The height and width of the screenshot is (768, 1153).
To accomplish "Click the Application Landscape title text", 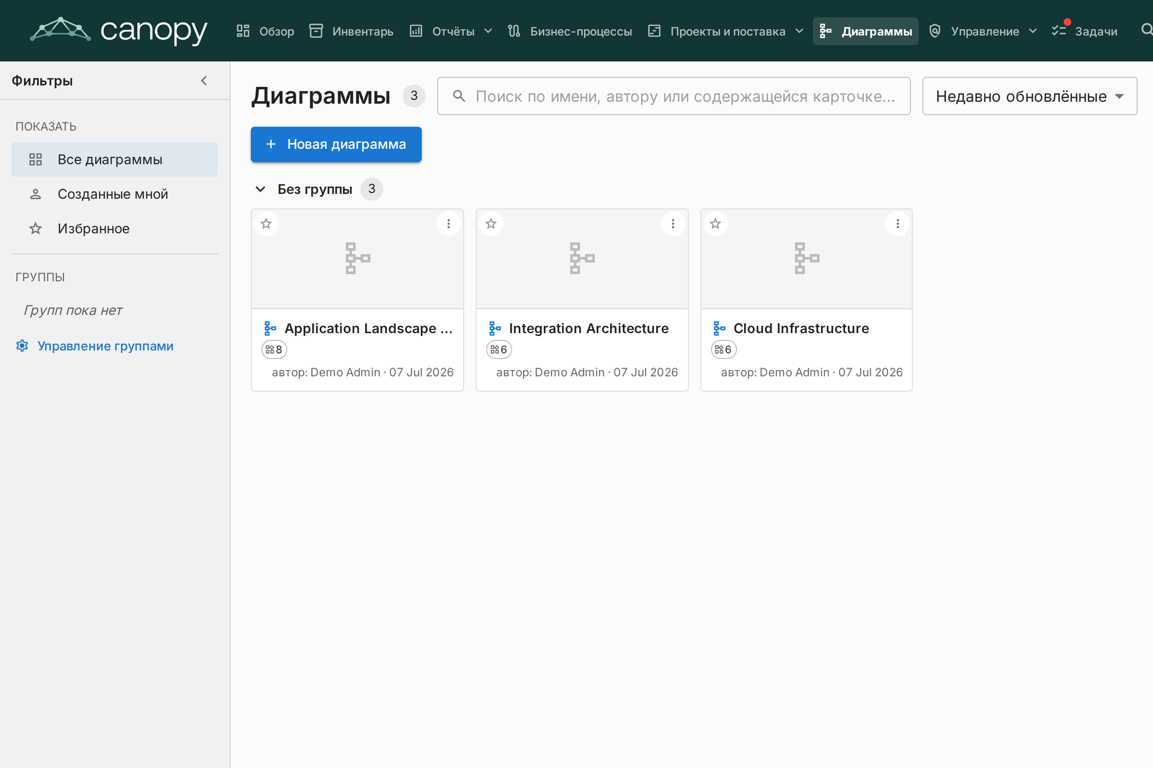I will 368,328.
